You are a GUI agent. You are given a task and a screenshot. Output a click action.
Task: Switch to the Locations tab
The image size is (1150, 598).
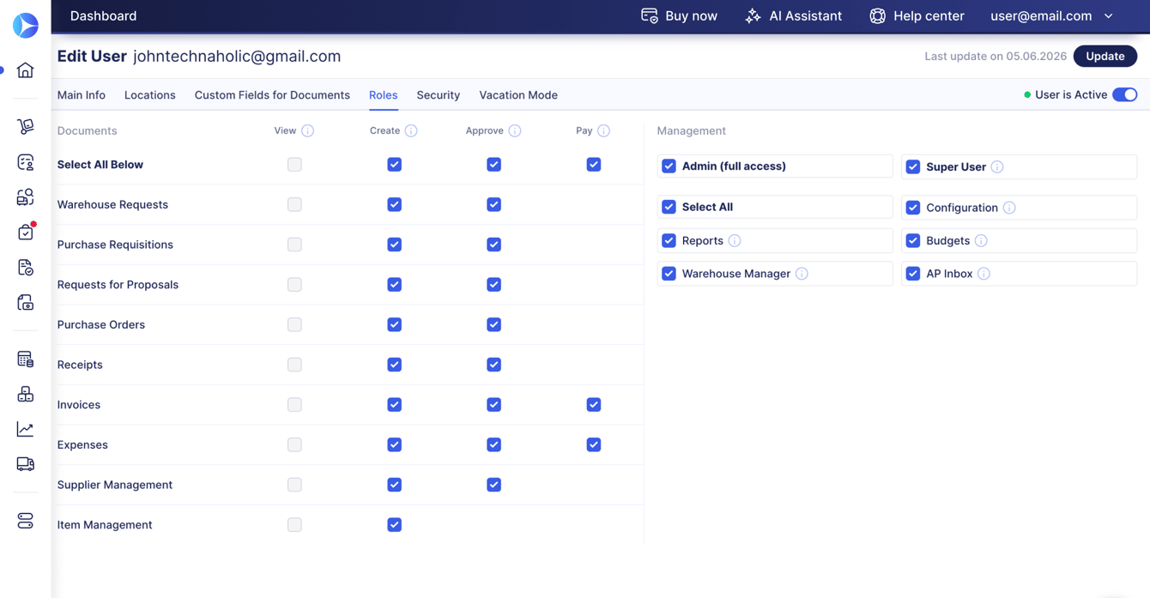coord(150,95)
